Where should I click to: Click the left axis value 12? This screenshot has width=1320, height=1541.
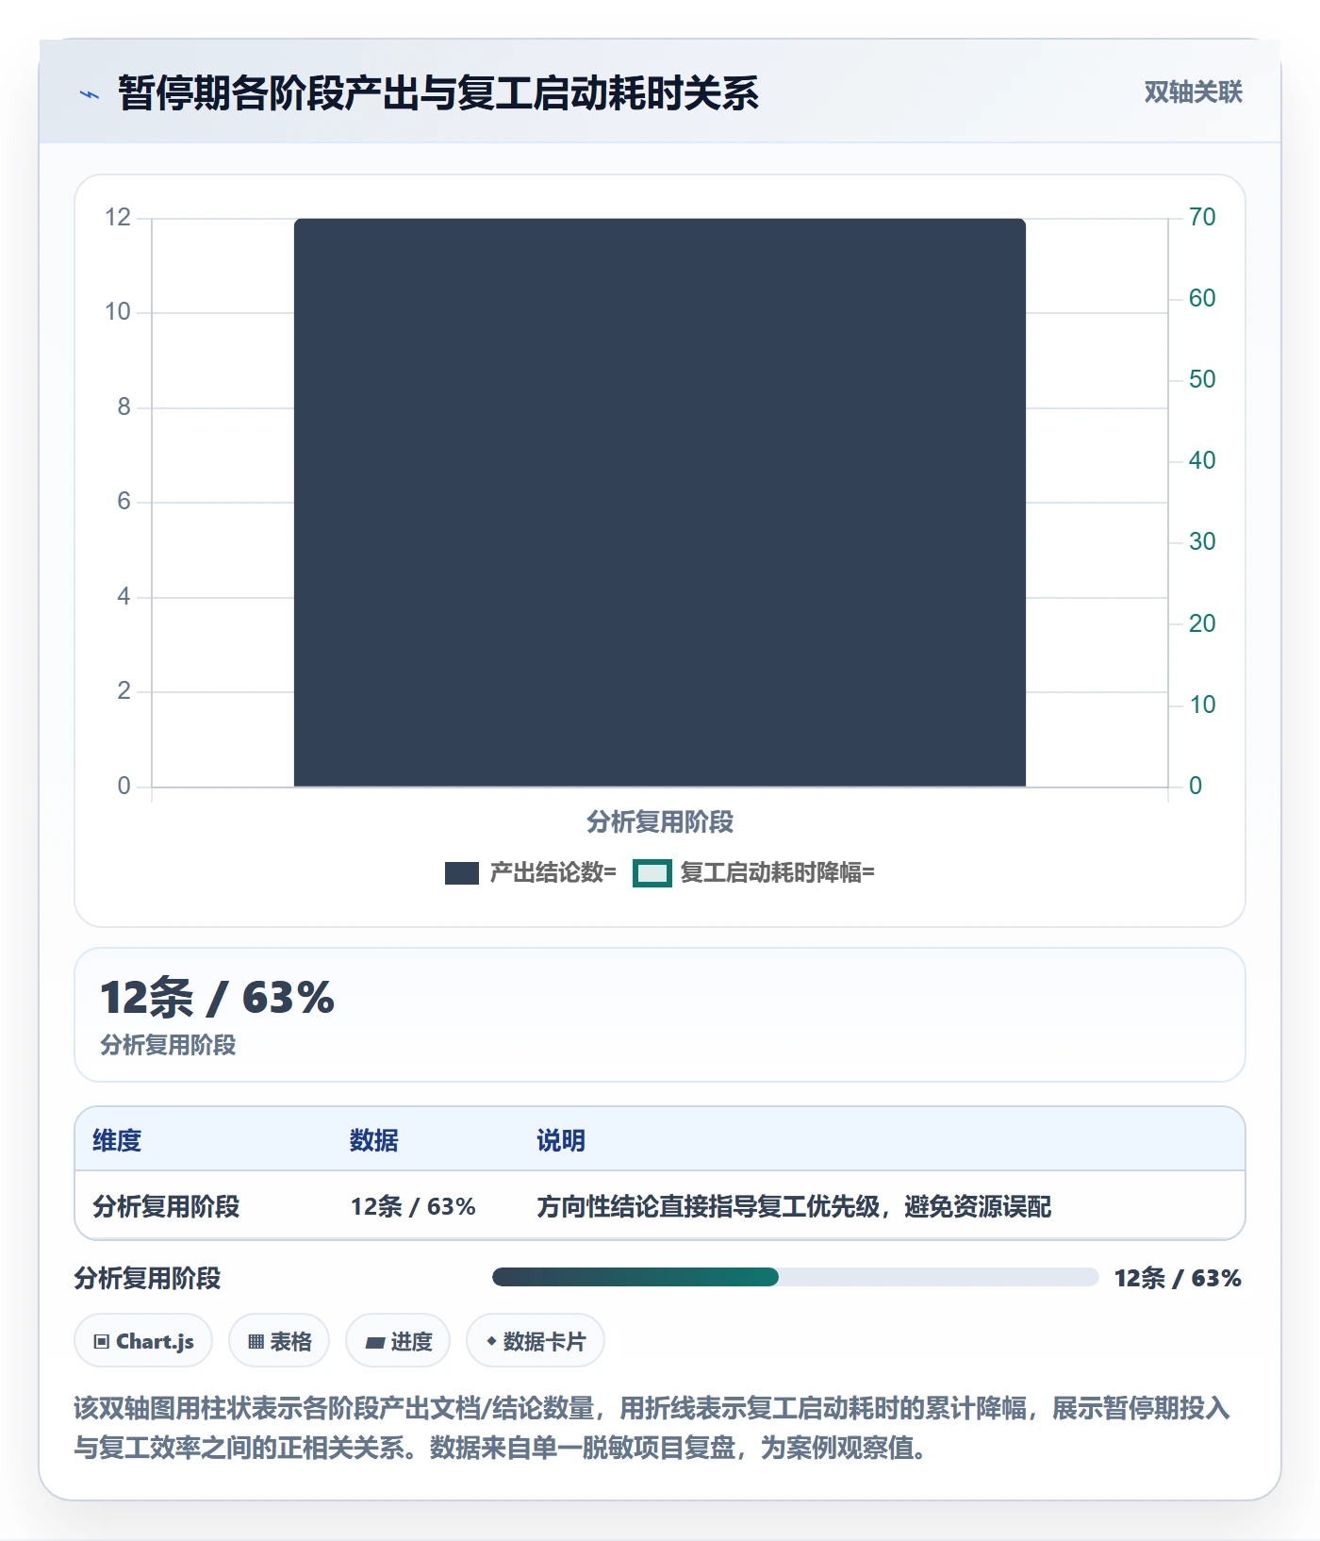coord(118,218)
